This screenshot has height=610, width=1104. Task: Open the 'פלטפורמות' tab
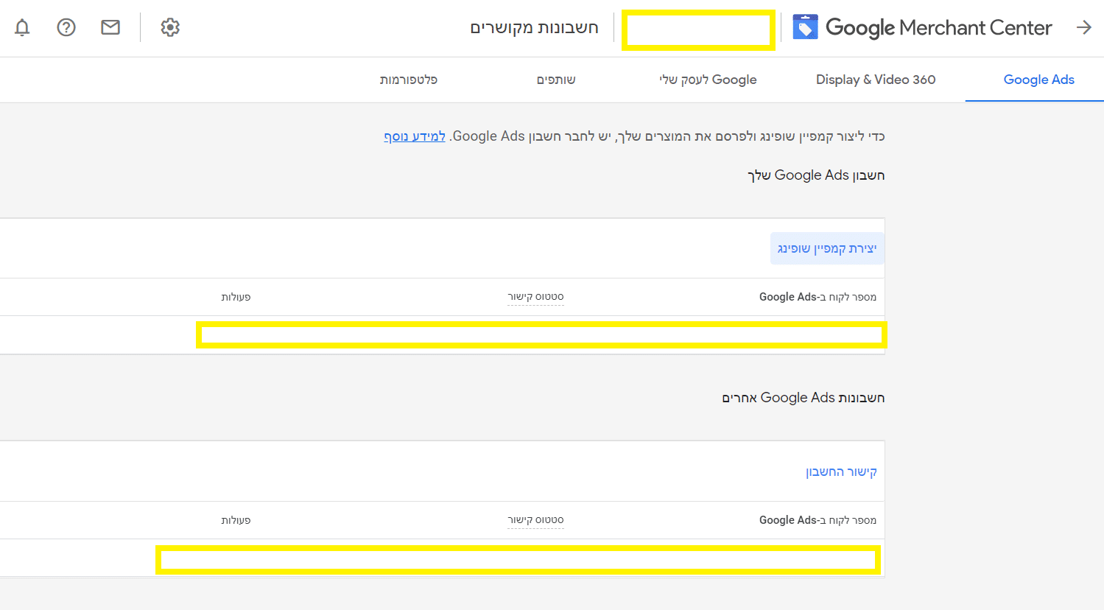[409, 80]
